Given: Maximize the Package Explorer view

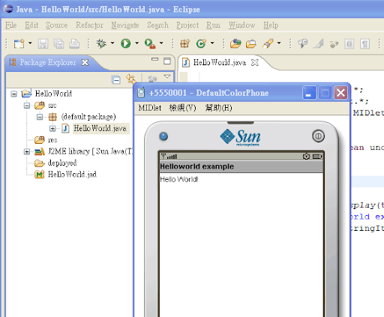Looking at the screenshot, I should [167, 61].
